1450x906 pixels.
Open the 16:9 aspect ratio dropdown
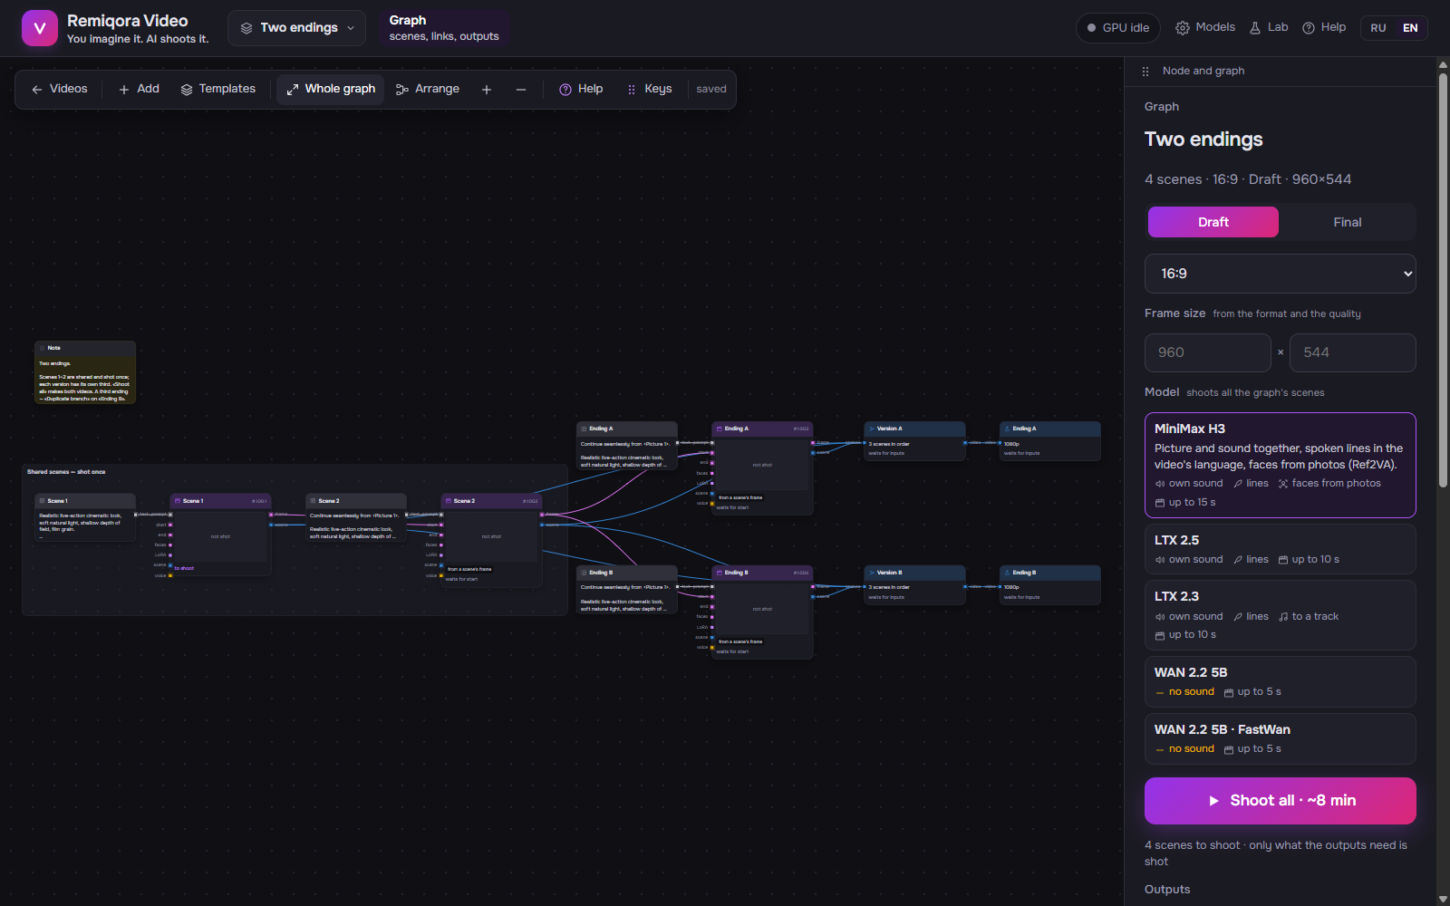pos(1281,274)
